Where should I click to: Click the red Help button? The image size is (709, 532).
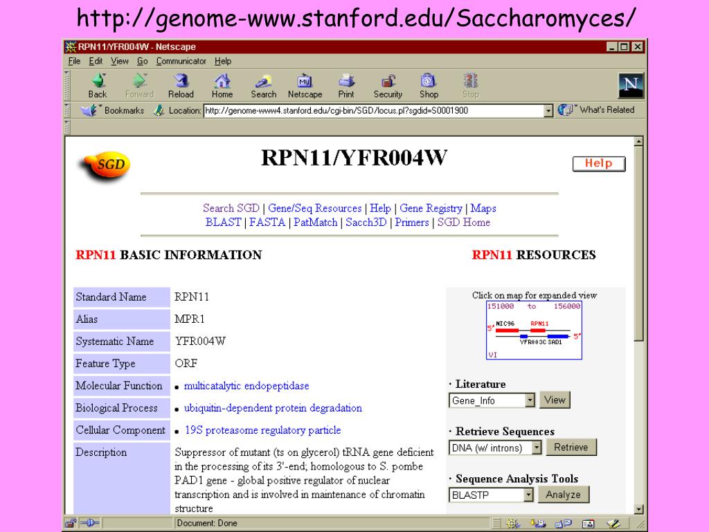tap(599, 163)
